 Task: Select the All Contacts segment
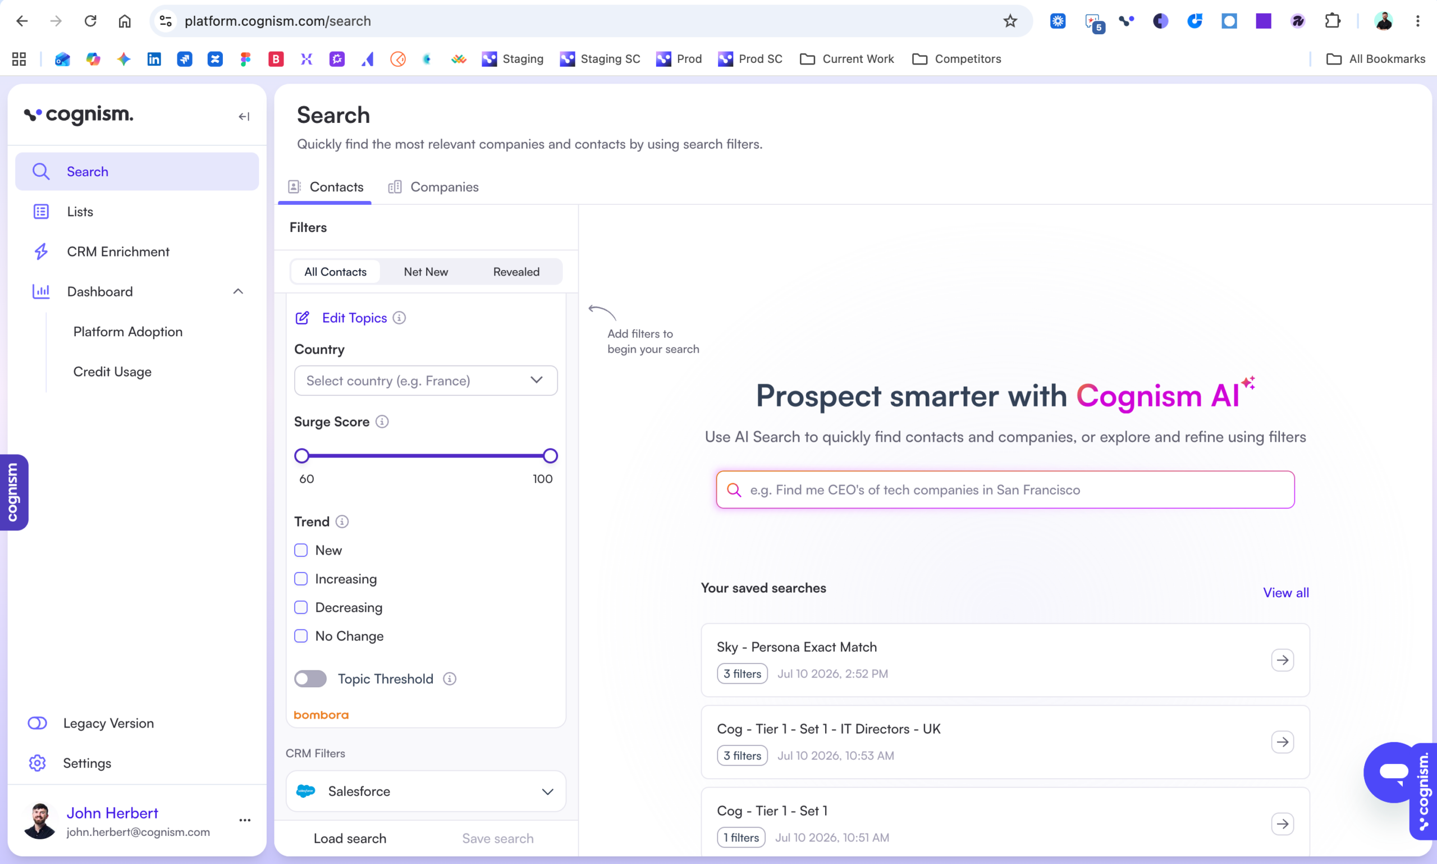335,272
